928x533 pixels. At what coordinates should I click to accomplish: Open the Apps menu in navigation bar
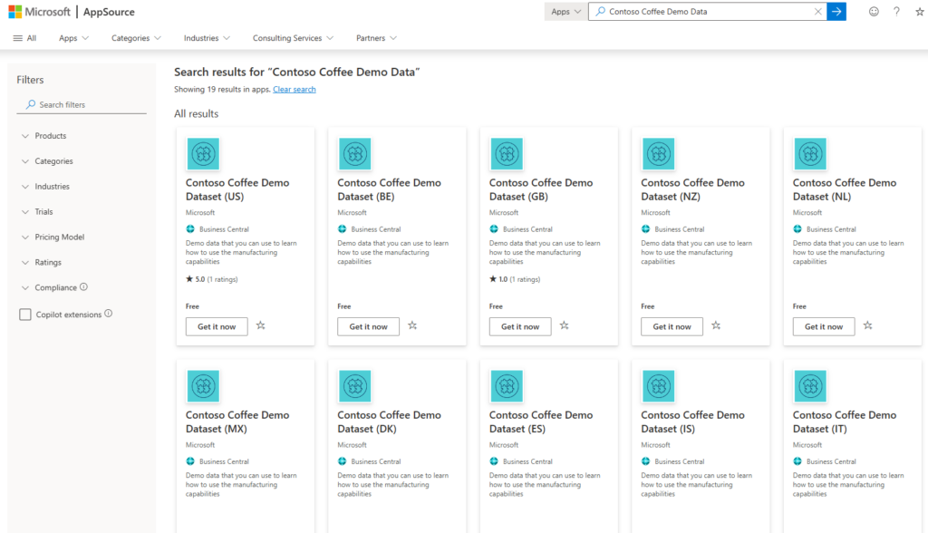tap(73, 38)
